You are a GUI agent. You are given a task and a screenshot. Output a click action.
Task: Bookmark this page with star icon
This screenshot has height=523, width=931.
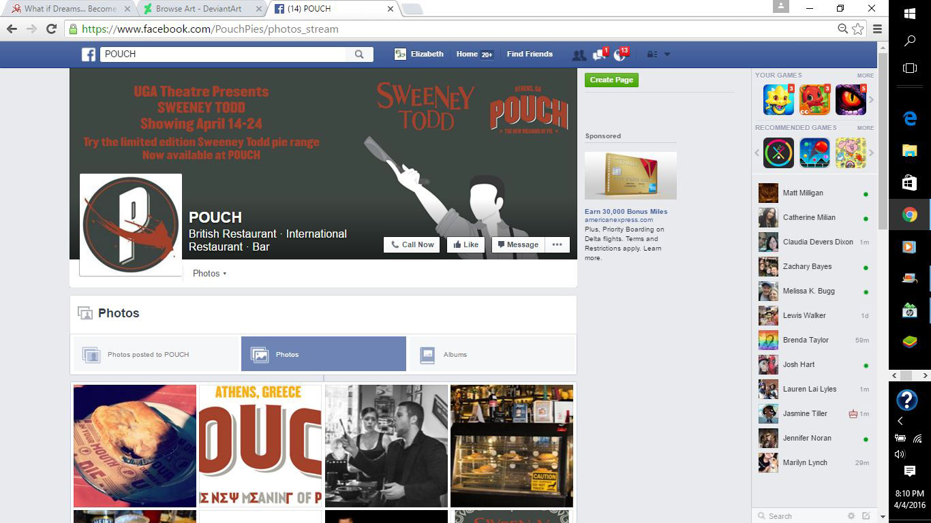pos(858,29)
